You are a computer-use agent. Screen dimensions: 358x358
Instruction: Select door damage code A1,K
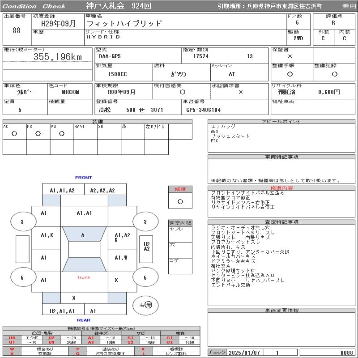tap(47, 235)
